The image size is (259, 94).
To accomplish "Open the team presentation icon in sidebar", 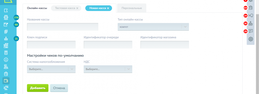I will point(6,67).
